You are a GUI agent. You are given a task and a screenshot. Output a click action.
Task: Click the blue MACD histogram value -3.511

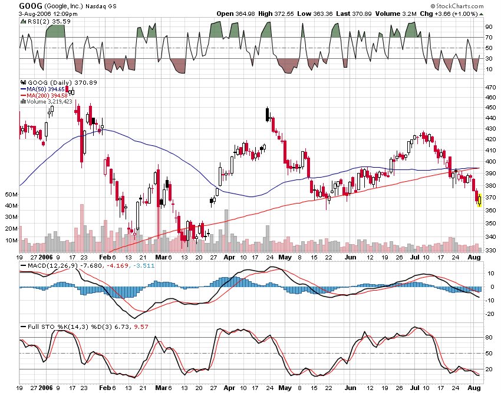coord(143,265)
